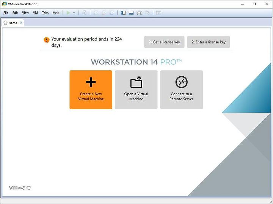273x204 pixels.
Task: Click the Unity mode toolbar icon
Action: pos(147,13)
